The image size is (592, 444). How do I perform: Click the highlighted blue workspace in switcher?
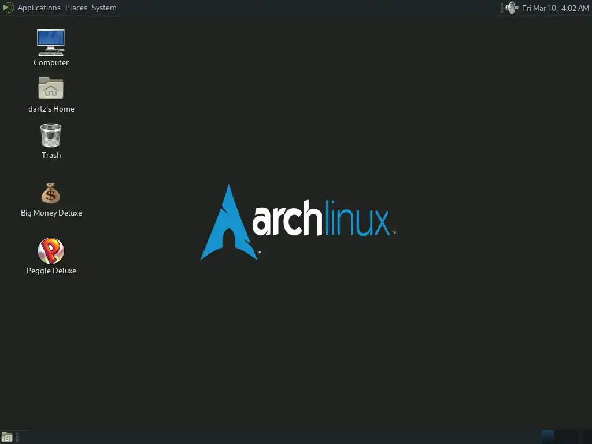point(547,437)
